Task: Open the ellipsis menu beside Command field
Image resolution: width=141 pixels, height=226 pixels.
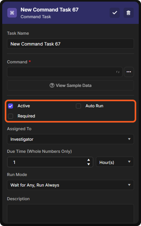Action: (x=129, y=72)
